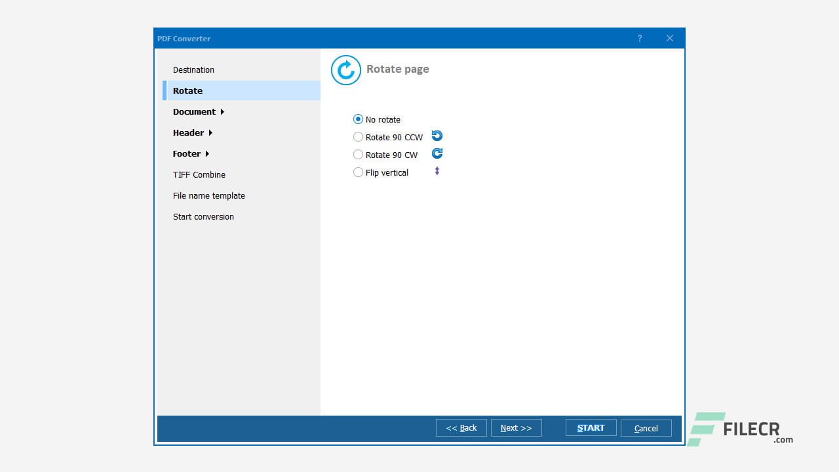Screen dimensions: 839x472
Task: Expand the Document settings section
Action: 195,111
